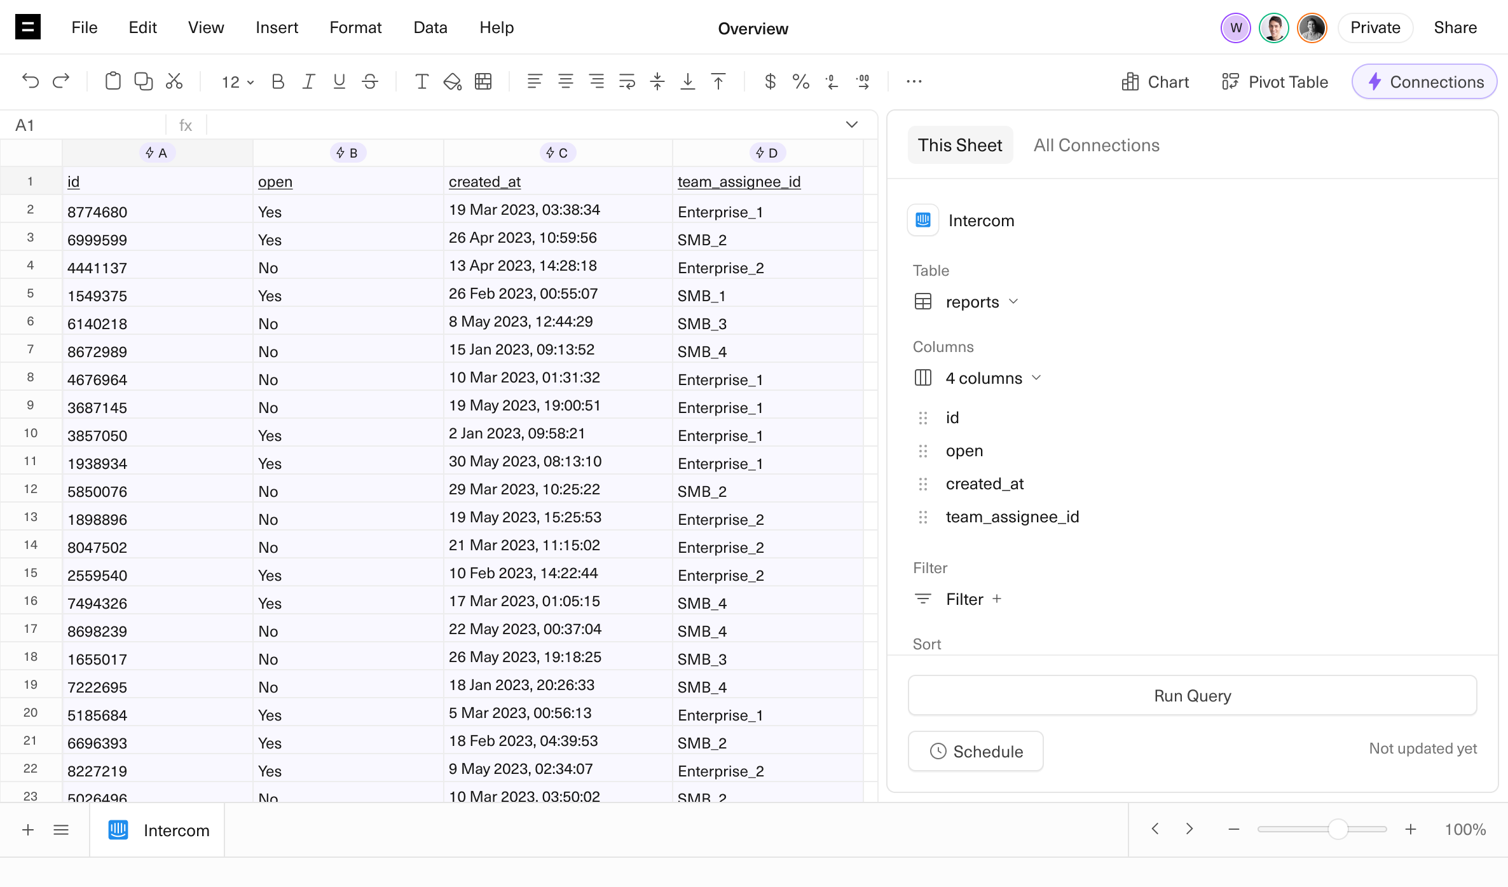Toggle bold formatting
Image resolution: width=1508 pixels, height=887 pixels.
[x=278, y=81]
